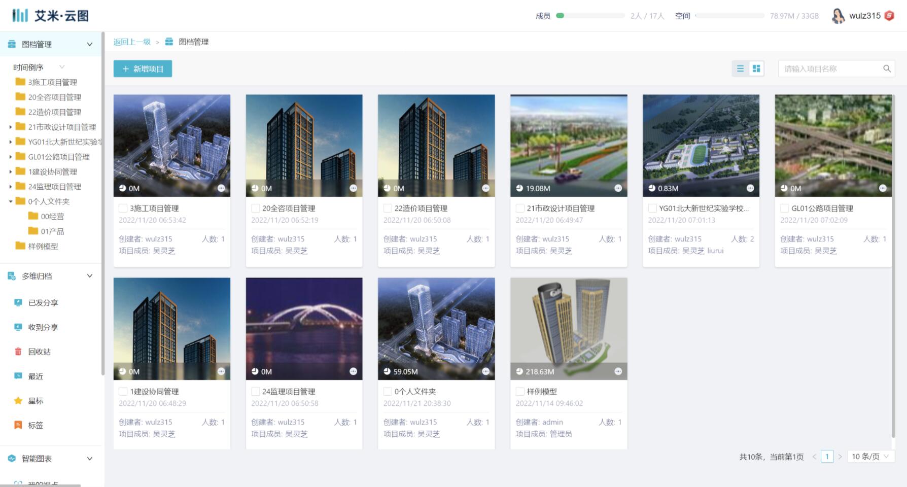Click the 回收站 trash icon
This screenshot has height=487, width=907.
tap(18, 352)
